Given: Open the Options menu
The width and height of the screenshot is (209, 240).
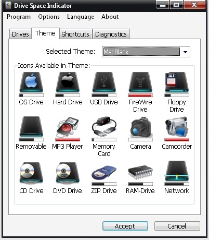Looking at the screenshot, I should click(x=49, y=17).
